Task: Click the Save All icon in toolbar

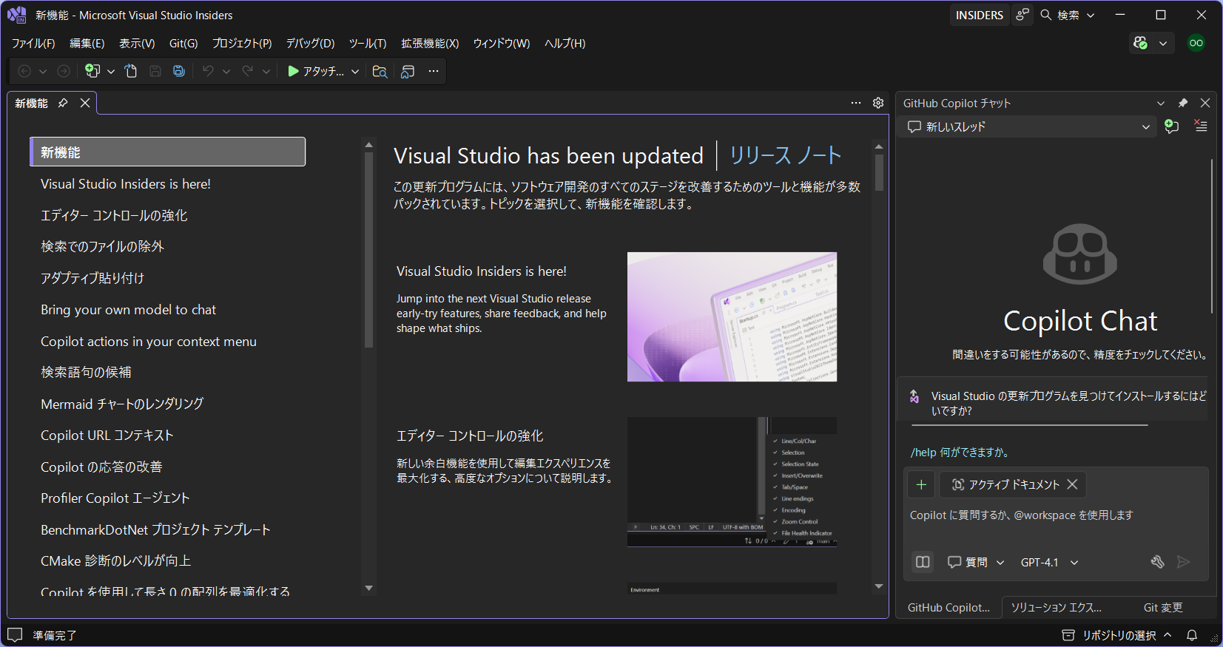Action: click(x=179, y=71)
